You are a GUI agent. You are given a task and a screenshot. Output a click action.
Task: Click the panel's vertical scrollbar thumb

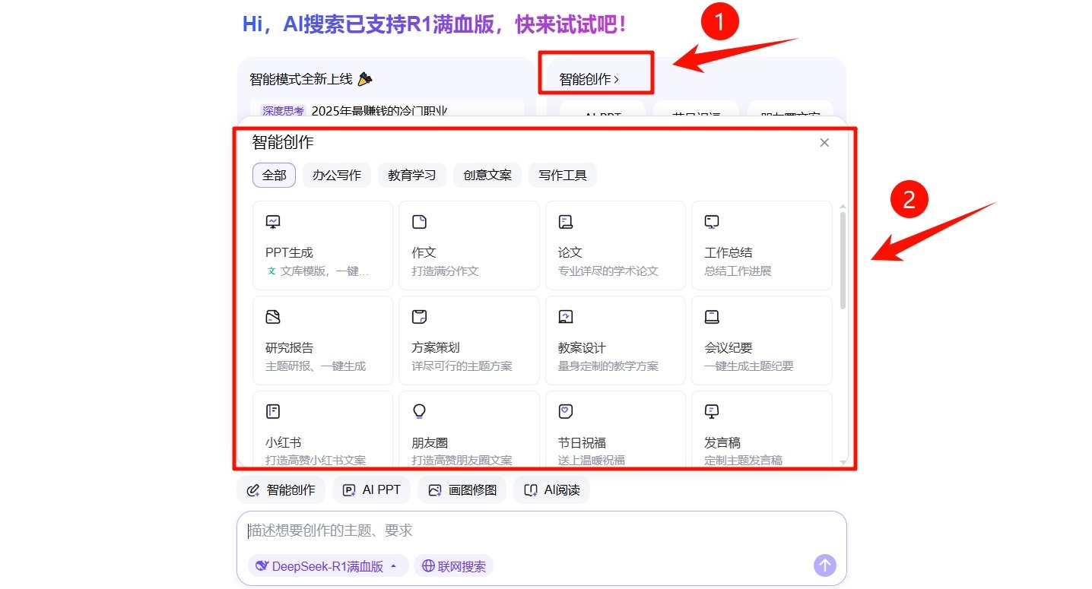tap(843, 260)
